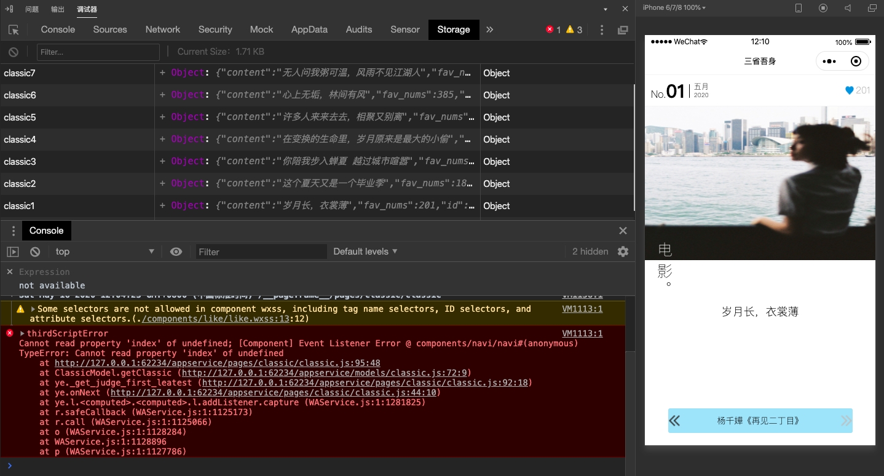
Task: Open the DevTools three-dot options menu
Action: click(602, 30)
